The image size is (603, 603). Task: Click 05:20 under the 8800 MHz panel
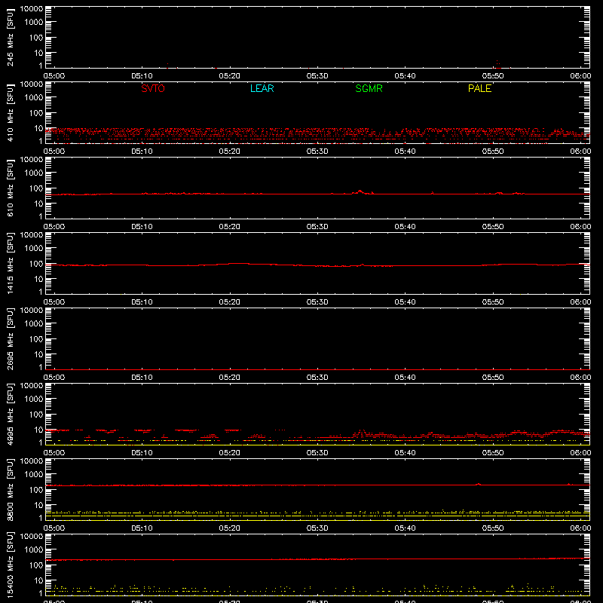point(230,528)
